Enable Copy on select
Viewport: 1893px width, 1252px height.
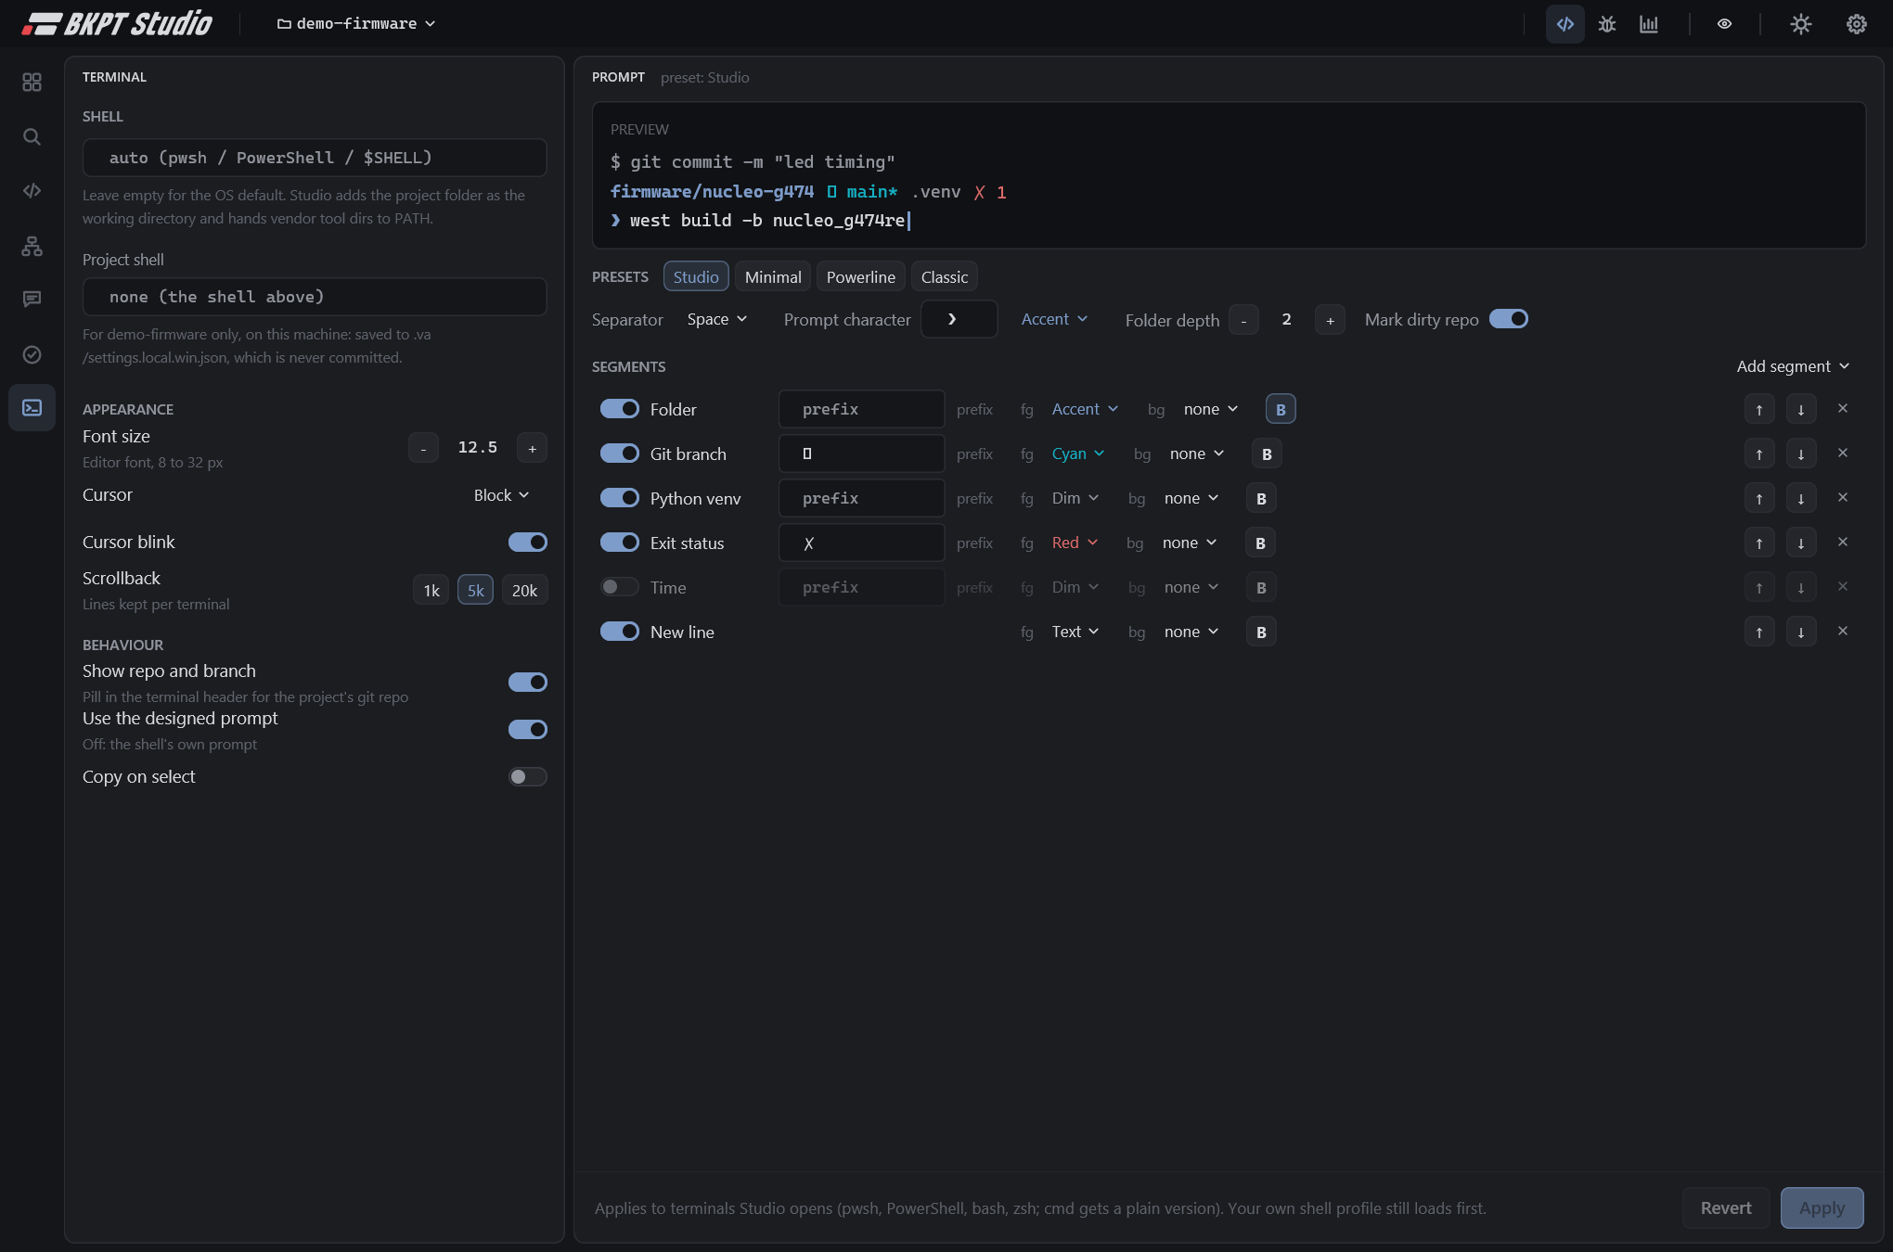[x=528, y=777]
